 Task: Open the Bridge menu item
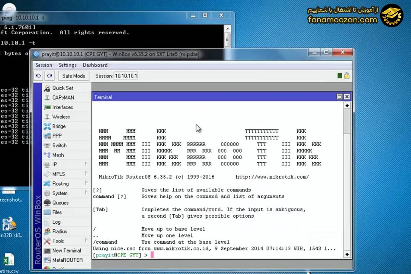[x=67, y=126]
